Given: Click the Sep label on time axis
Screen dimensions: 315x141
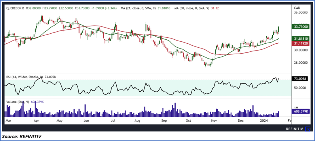Looking at the screenshot, I should coord(164,121).
